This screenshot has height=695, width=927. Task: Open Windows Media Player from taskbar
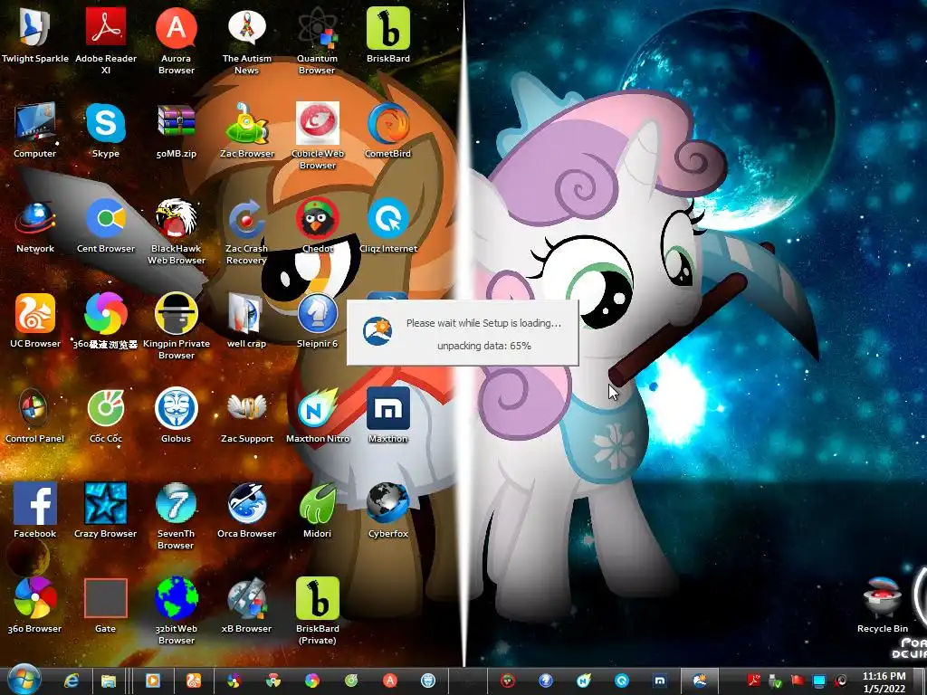[152, 681]
